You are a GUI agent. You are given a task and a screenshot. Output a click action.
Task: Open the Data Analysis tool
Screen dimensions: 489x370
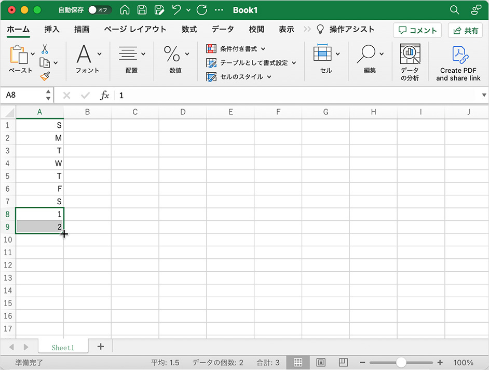[x=410, y=62]
